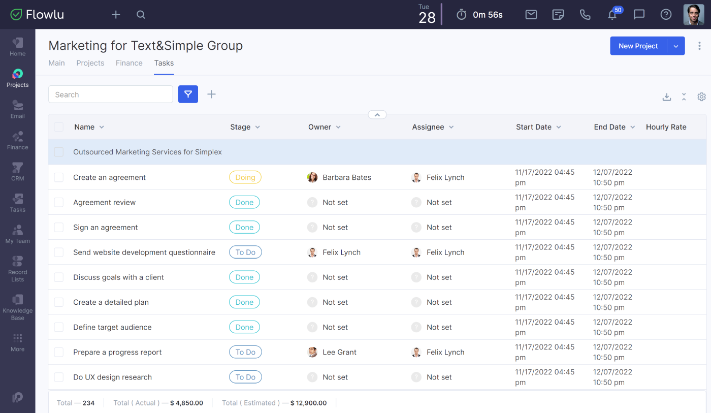Click the Doing stage badge
This screenshot has height=413, width=711.
245,177
